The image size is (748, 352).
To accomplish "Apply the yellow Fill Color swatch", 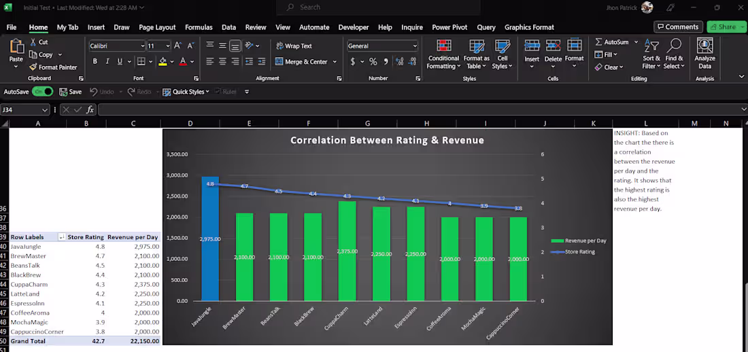I will pyautogui.click(x=163, y=62).
